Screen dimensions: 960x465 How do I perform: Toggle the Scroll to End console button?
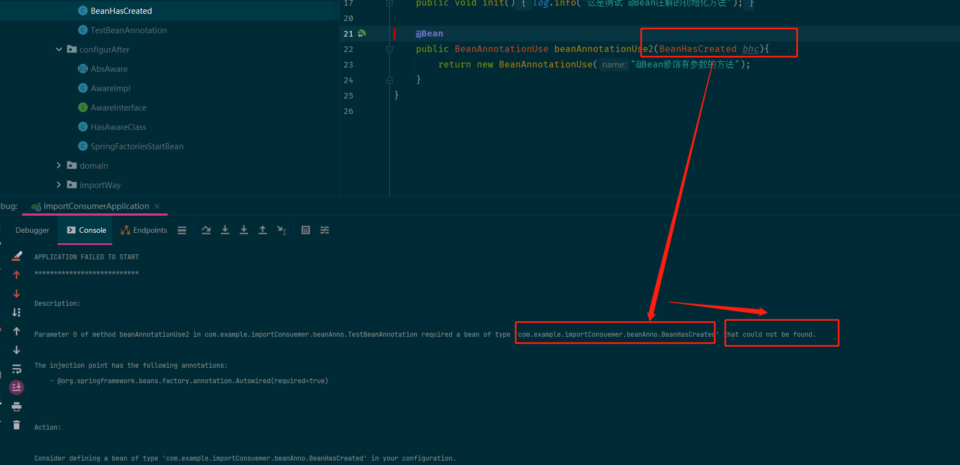pyautogui.click(x=17, y=388)
